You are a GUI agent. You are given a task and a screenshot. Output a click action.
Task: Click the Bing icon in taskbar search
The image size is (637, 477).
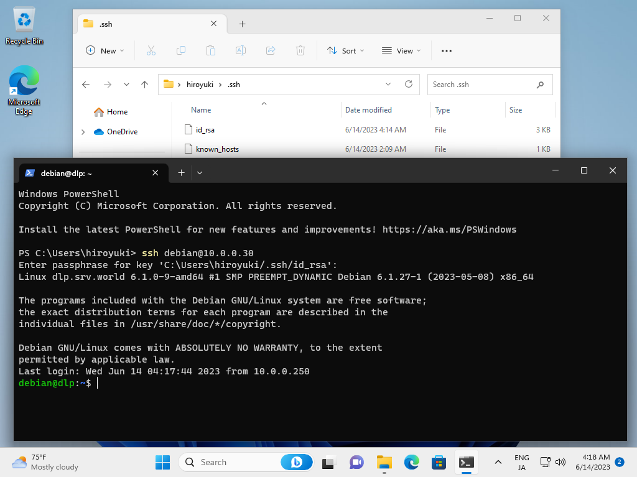click(x=297, y=462)
